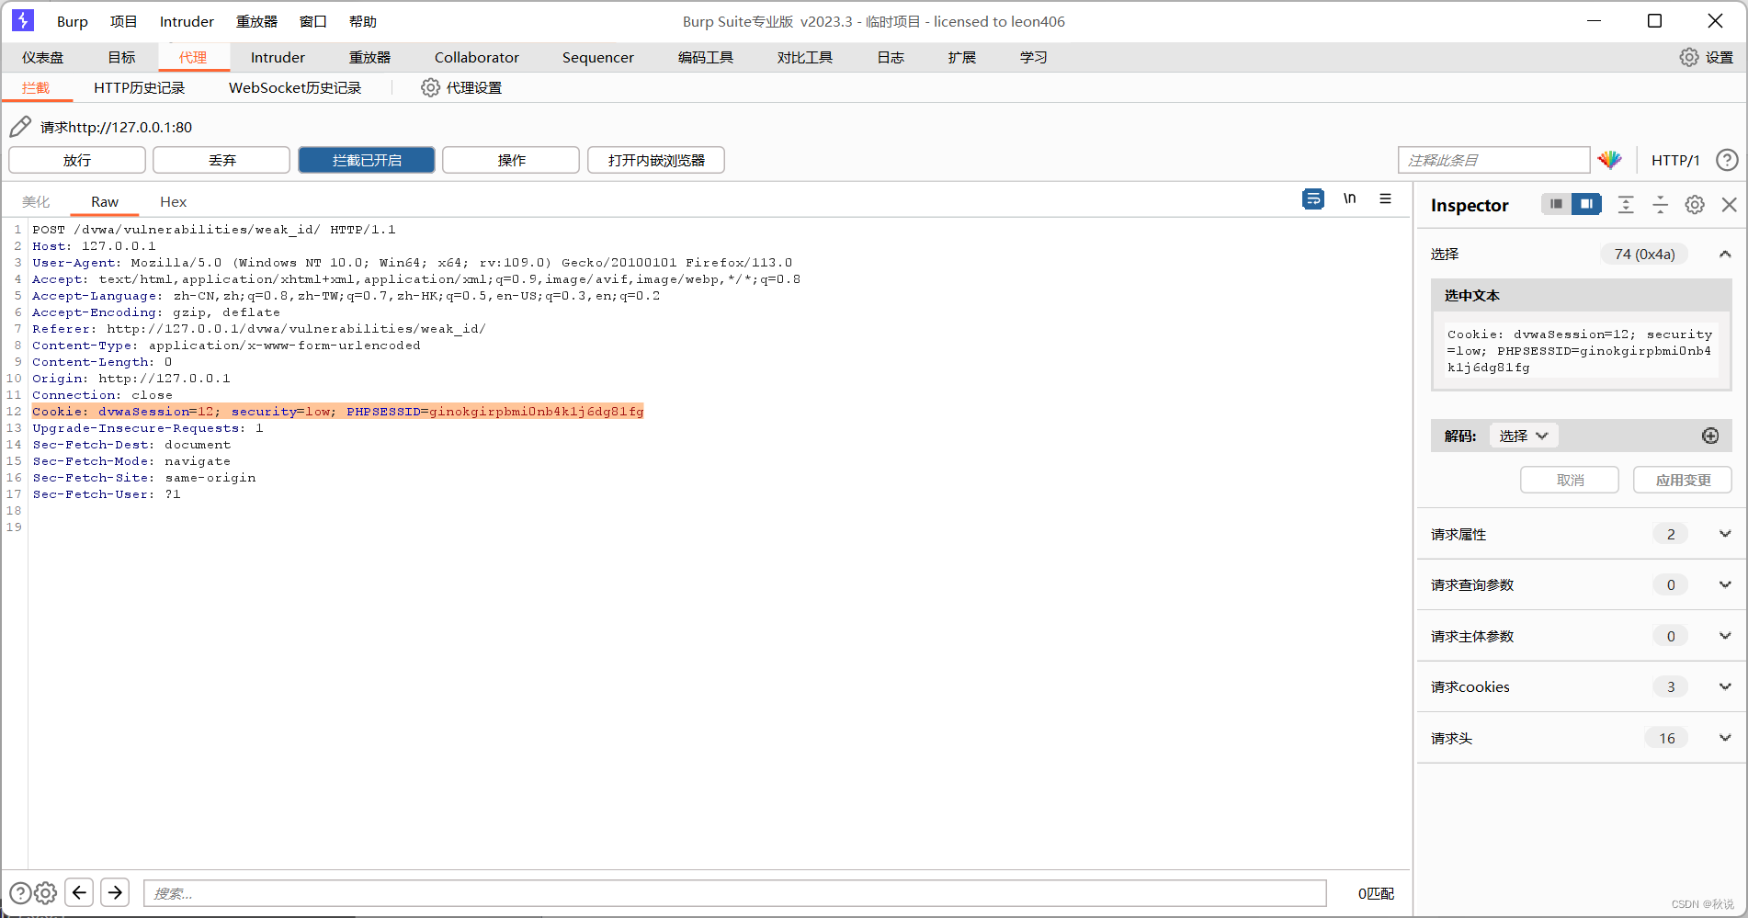
Task: Switch to the 编码工具 tab
Action: click(706, 57)
